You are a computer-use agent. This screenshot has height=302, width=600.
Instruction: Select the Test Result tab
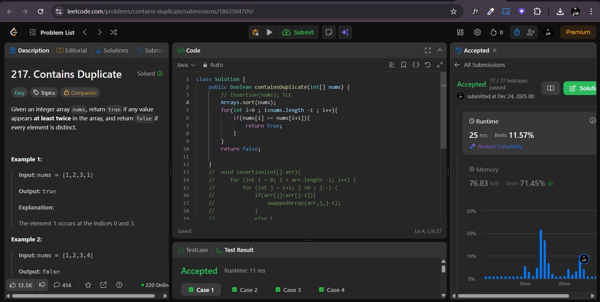234,250
